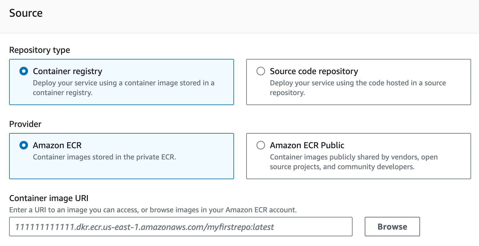479x246 pixels.
Task: Click the 'Amazon ECR Public' option title
Action: [307, 145]
